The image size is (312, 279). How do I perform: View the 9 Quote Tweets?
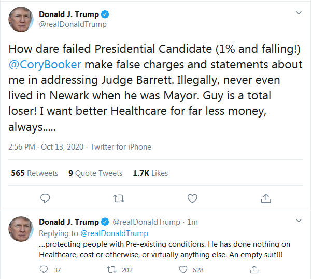(95, 173)
